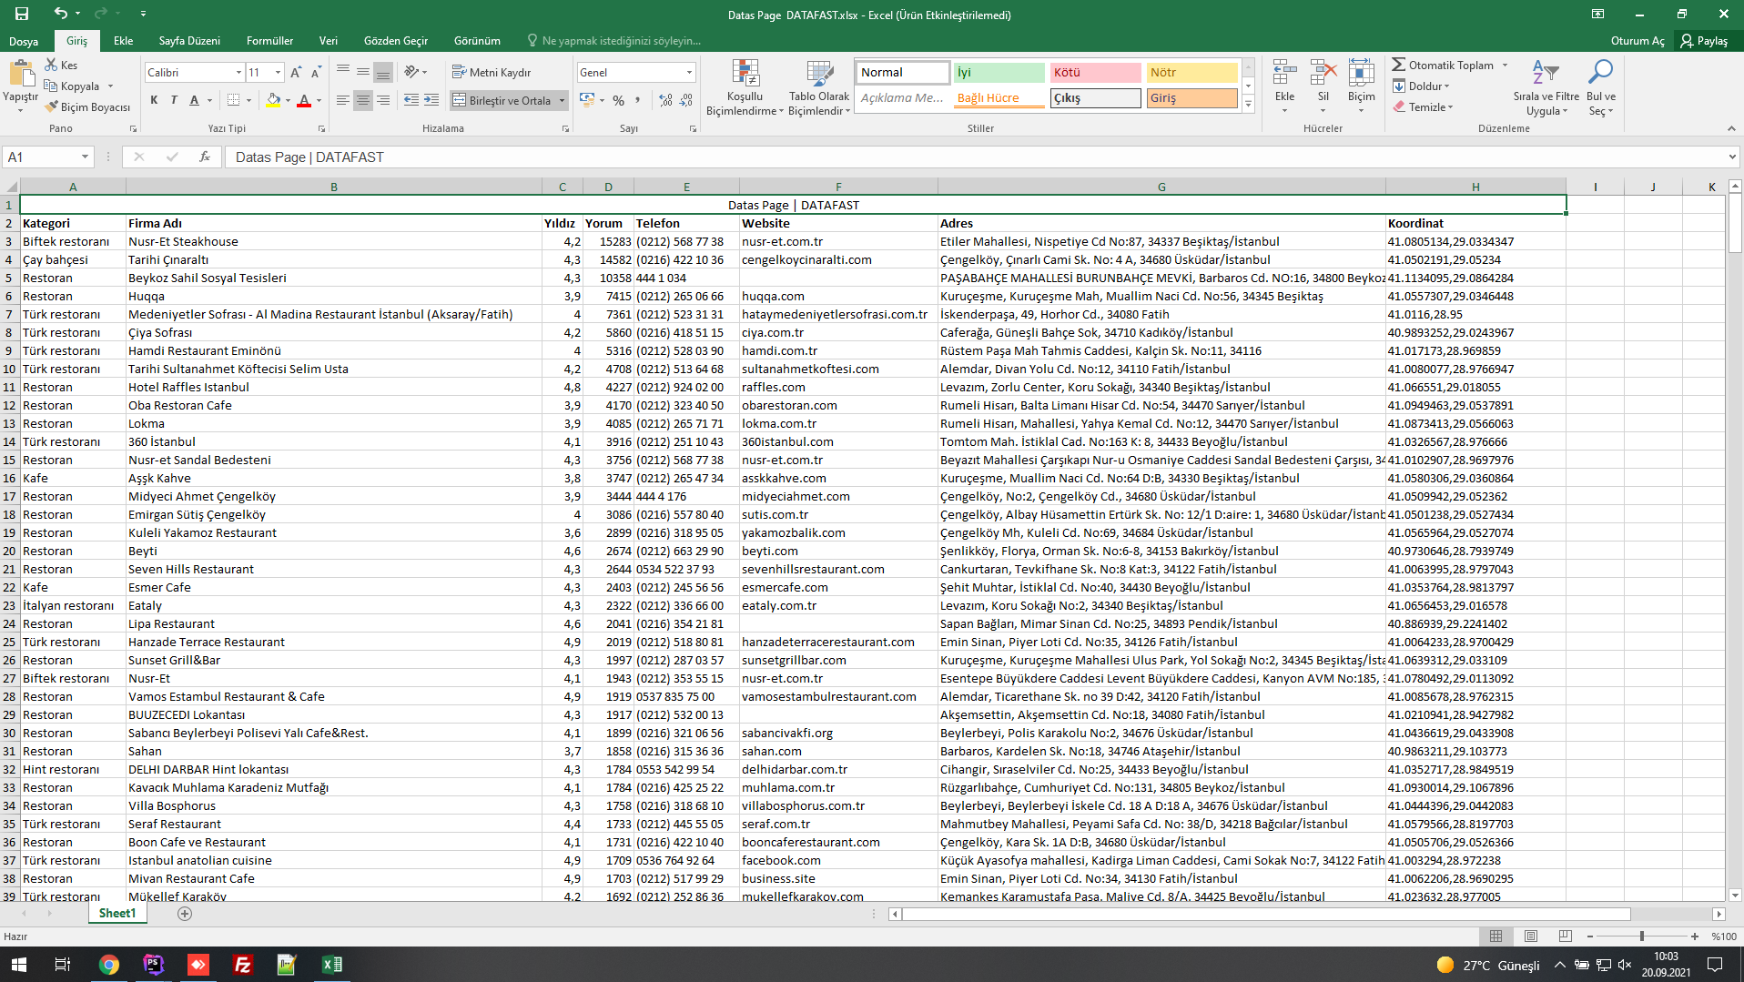Open the Borders icon in font group

[x=234, y=100]
